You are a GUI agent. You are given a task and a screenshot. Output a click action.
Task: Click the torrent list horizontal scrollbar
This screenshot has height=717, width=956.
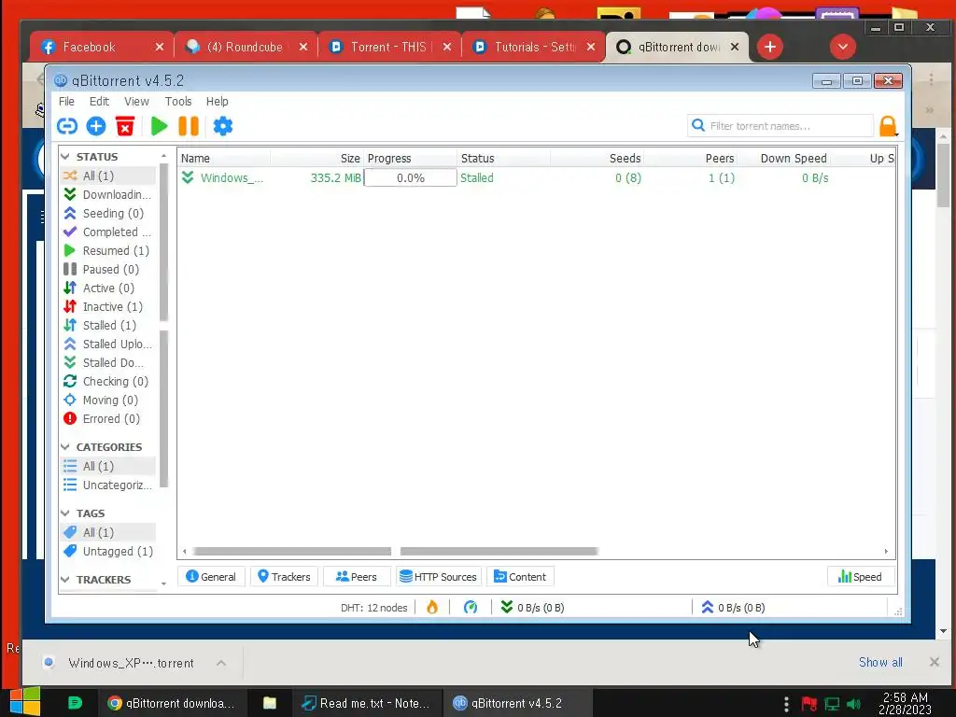(395, 551)
